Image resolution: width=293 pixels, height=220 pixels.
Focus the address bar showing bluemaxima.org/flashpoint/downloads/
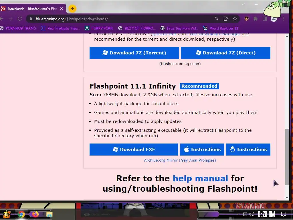pyautogui.click(x=120, y=19)
